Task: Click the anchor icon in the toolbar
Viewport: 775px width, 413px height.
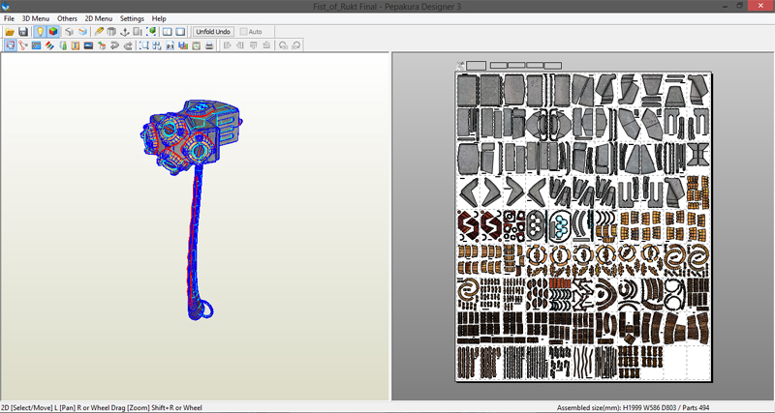Action: 125,32
